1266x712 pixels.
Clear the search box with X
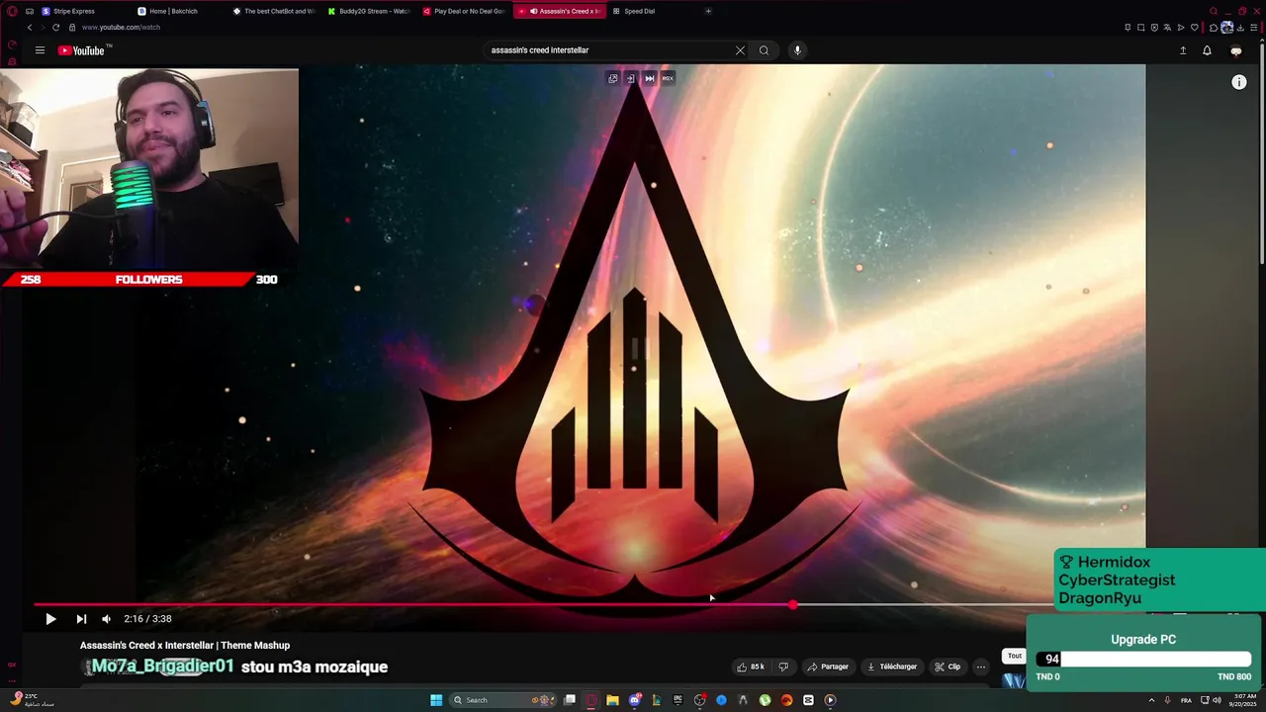tap(740, 50)
